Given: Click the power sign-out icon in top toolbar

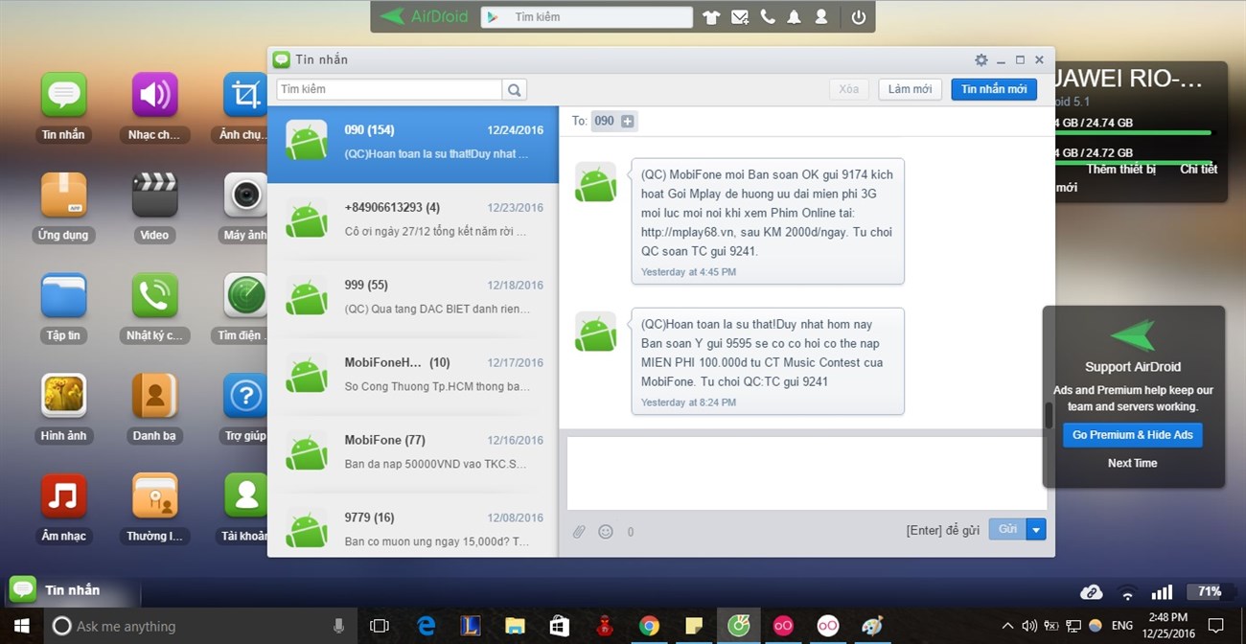Looking at the screenshot, I should tap(859, 17).
